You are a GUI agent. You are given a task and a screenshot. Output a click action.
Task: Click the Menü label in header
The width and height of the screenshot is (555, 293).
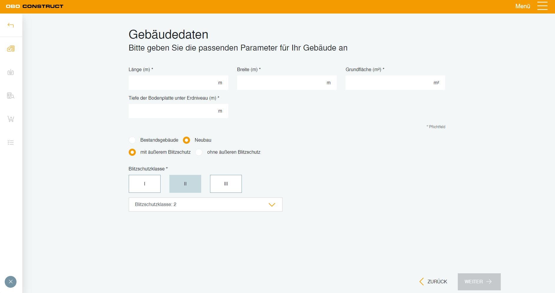[523, 6]
